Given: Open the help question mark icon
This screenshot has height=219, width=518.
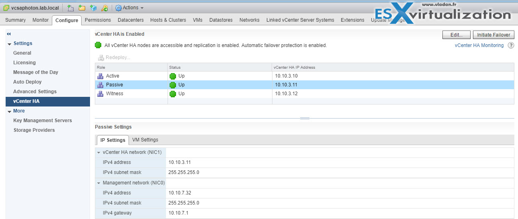Looking at the screenshot, I should pos(511,45).
